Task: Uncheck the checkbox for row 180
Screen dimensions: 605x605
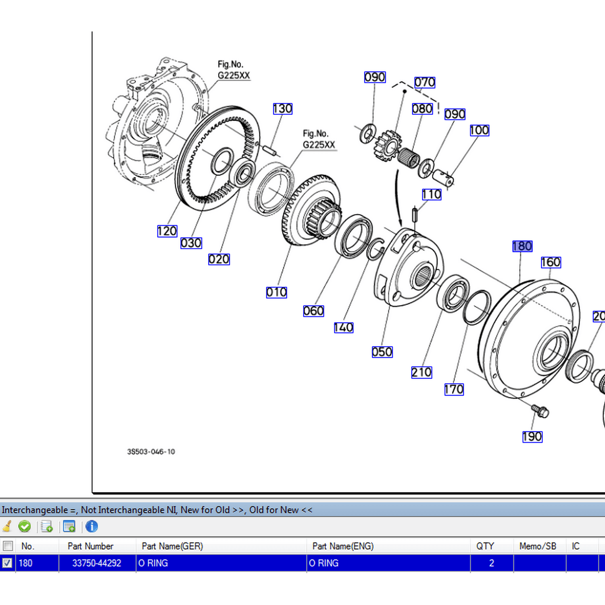Action: point(7,563)
